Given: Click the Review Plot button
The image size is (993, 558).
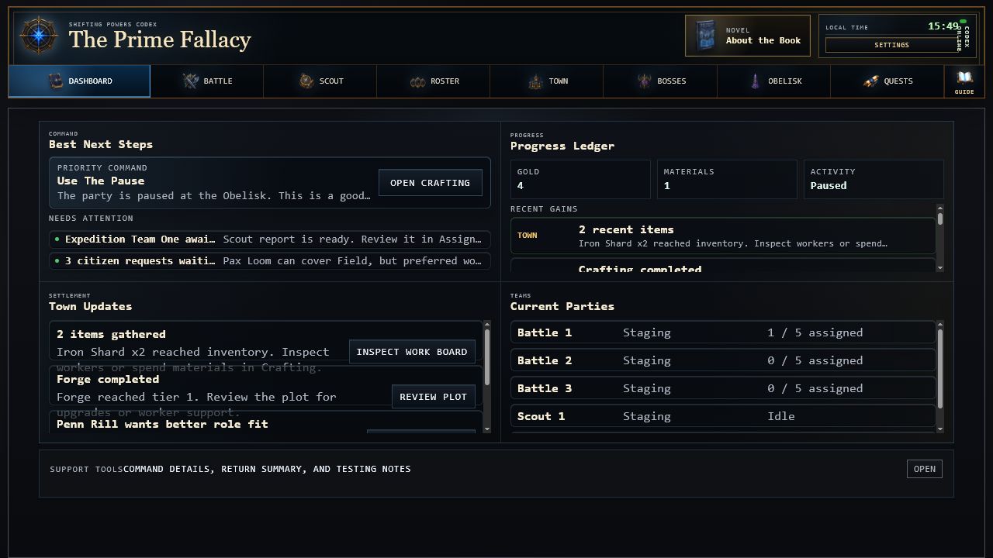Looking at the screenshot, I should click(433, 397).
